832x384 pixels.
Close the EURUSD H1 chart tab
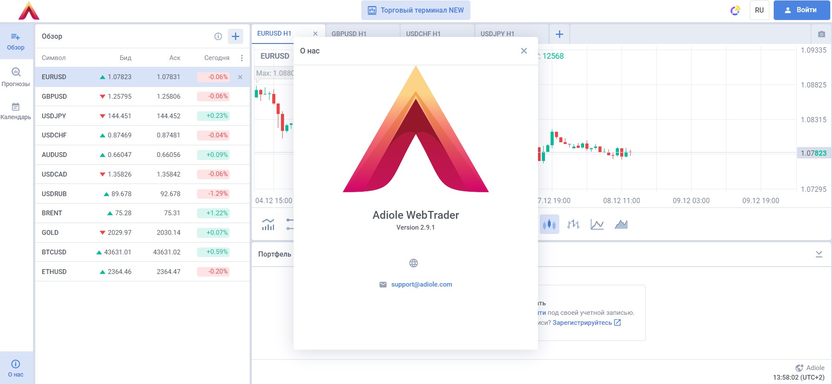tap(315, 33)
